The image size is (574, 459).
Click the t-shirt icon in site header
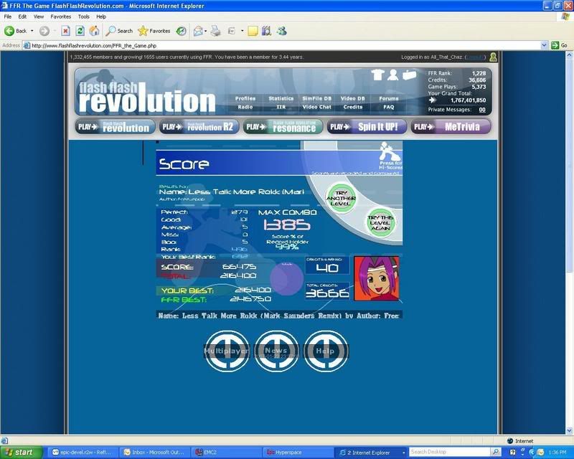[378, 75]
